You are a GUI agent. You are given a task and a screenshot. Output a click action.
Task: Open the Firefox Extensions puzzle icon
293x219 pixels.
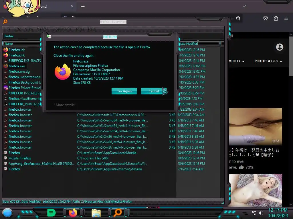pos(276,18)
